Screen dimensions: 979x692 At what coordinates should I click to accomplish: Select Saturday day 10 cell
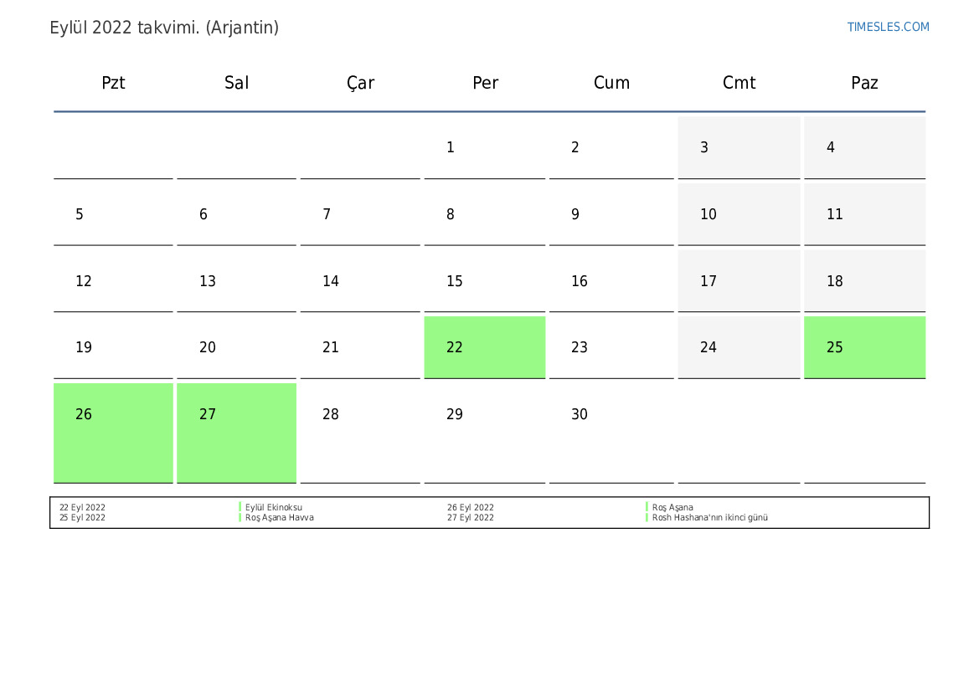[739, 214]
